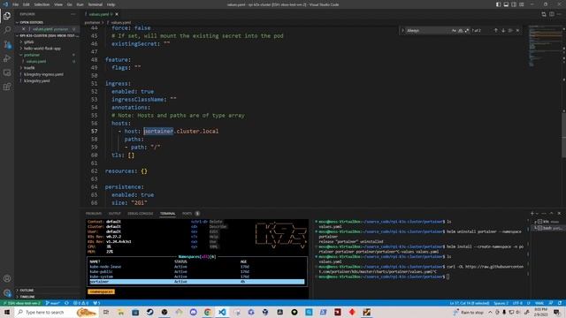Collapse the RPI-K3S-CLUSTER workspace folder section

coord(47,35)
